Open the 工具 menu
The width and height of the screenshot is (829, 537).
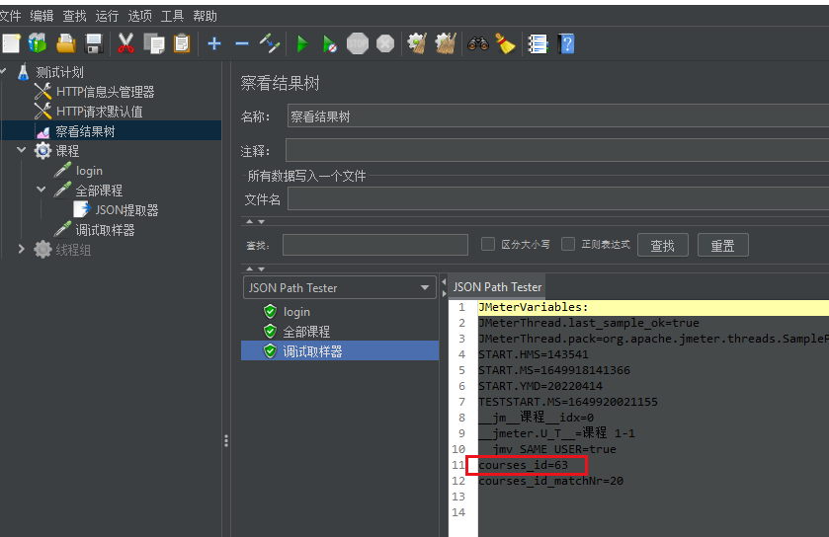[x=172, y=17]
